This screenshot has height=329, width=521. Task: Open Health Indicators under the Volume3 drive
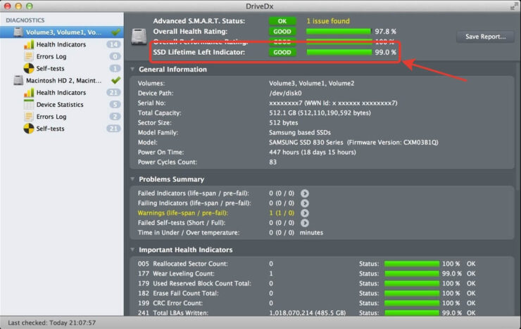(x=61, y=44)
